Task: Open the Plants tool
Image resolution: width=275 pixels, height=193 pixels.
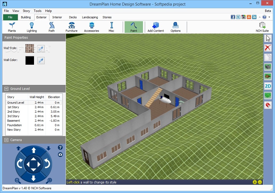Action: (x=12, y=27)
